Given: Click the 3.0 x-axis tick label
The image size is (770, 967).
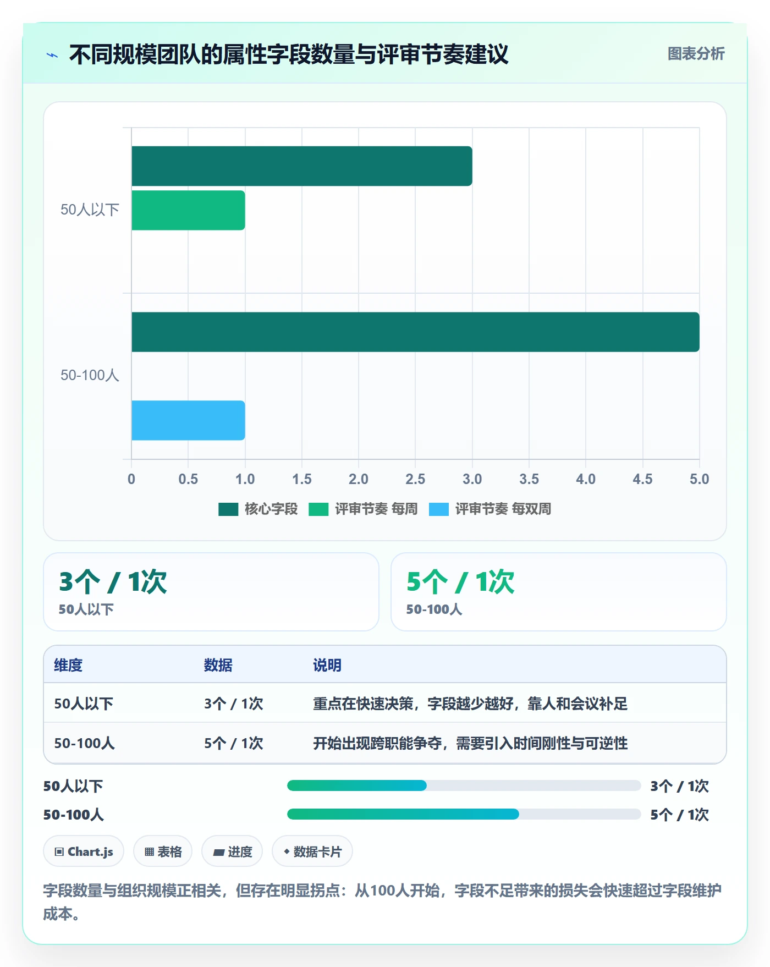Looking at the screenshot, I should [x=472, y=479].
